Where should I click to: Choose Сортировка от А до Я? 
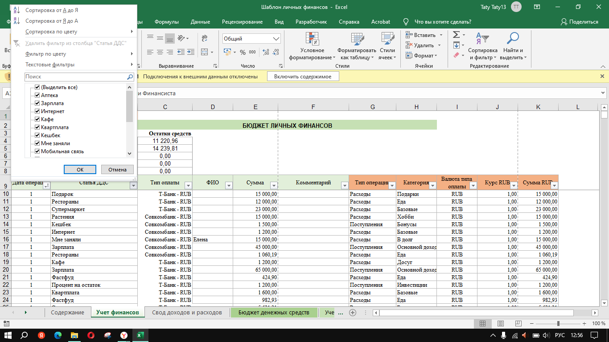[x=52, y=10]
